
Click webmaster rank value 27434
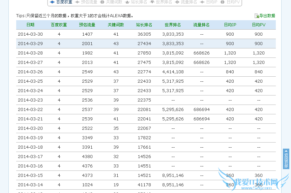[x=144, y=44]
